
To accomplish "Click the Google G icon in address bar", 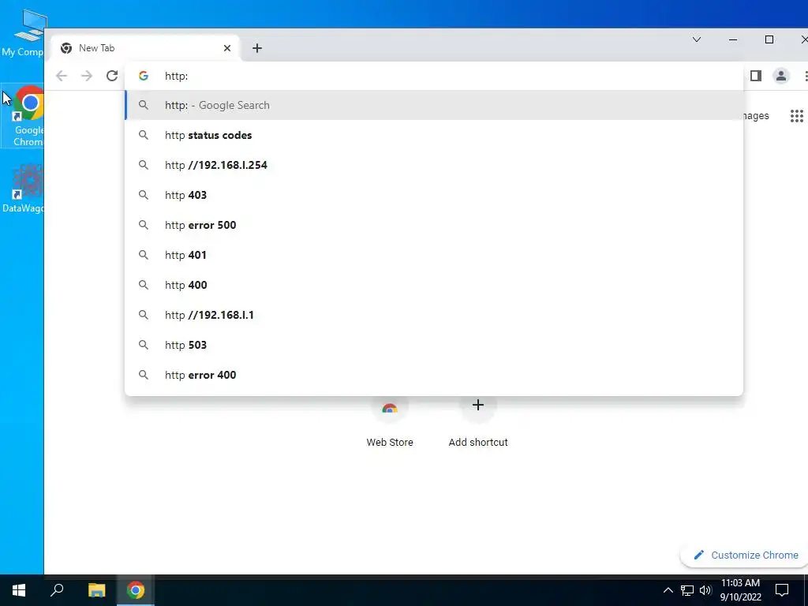I will [144, 76].
